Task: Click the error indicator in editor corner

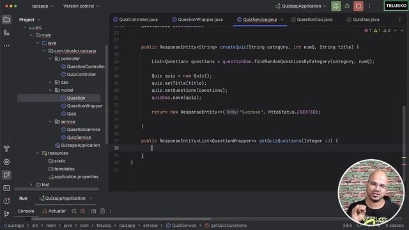Action: (368, 31)
